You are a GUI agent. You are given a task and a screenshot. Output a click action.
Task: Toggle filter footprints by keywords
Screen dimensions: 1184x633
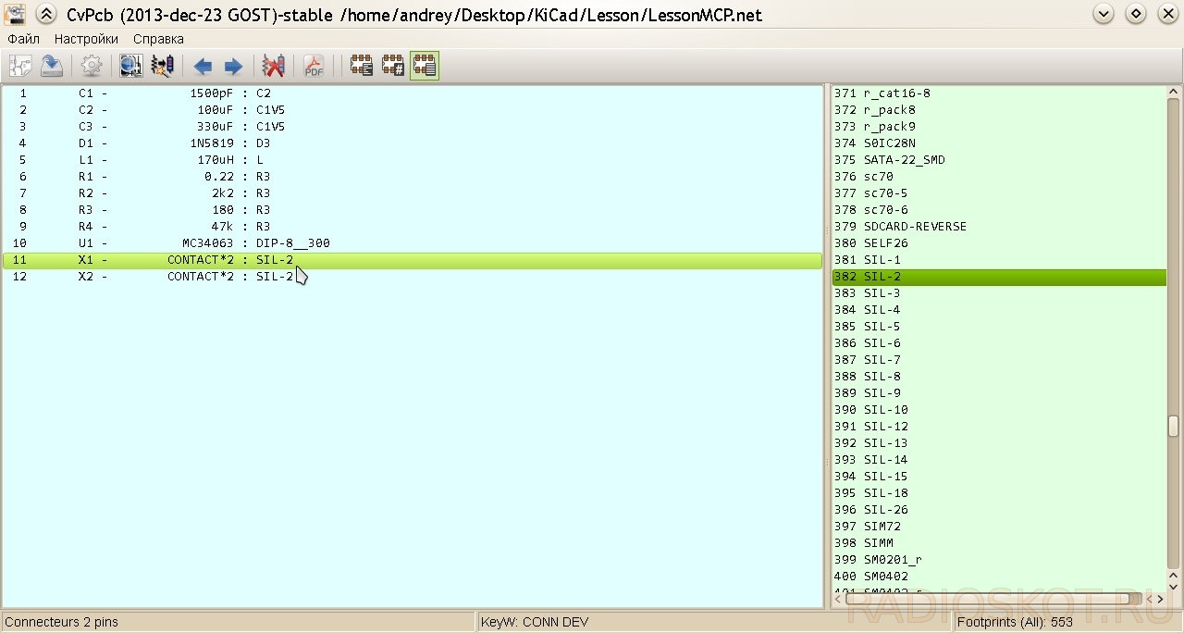361,66
